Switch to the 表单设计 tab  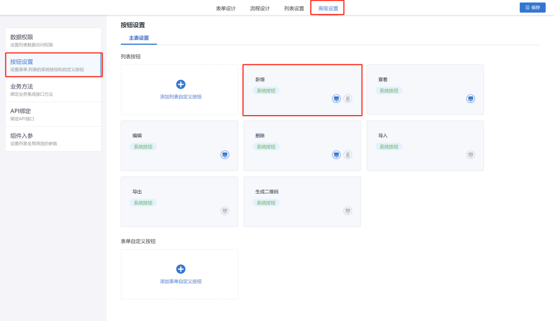[x=225, y=8]
